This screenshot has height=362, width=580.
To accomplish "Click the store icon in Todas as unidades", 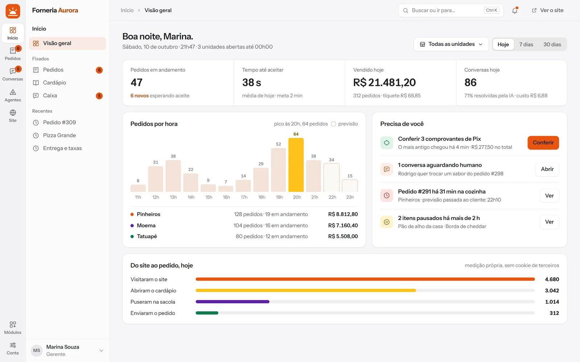I will pyautogui.click(x=422, y=44).
